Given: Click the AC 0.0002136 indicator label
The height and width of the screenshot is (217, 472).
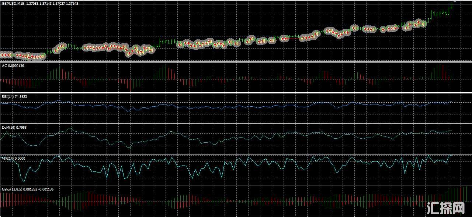Looking at the screenshot, I should (x=13, y=65).
